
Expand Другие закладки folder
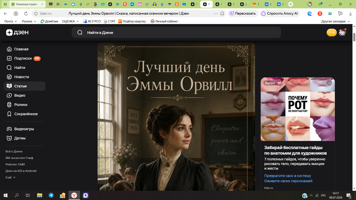[335, 21]
